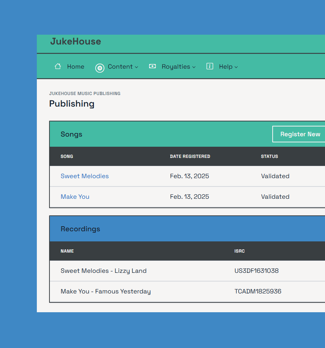This screenshot has height=348, width=325.
Task: Open the Make You song link
Action: (x=75, y=197)
